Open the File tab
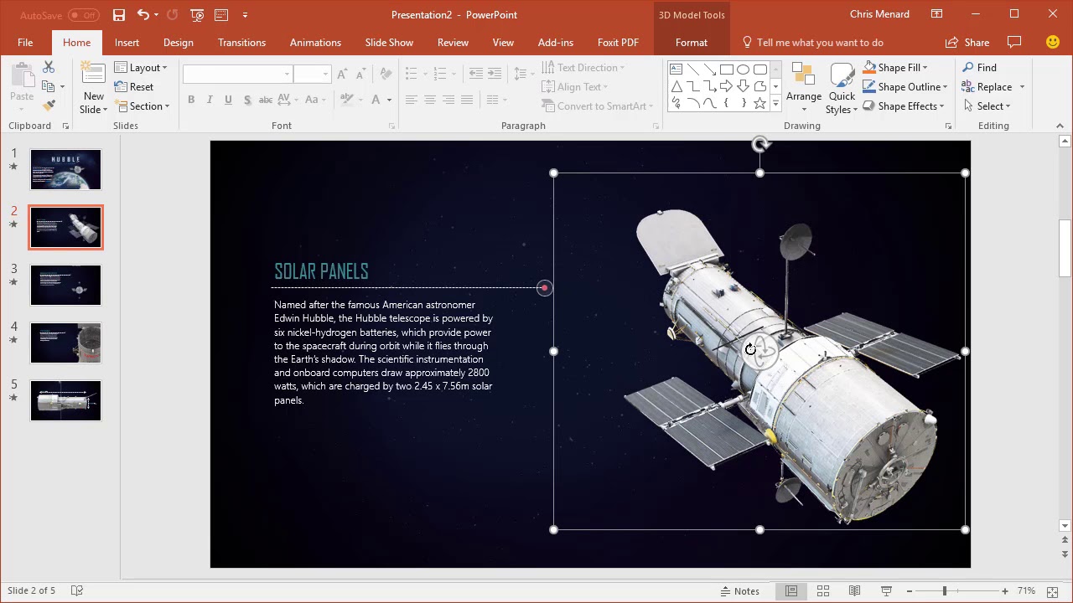 (25, 43)
